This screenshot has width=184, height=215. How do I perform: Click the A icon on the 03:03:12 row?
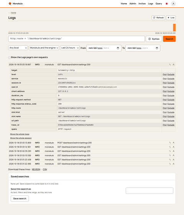tap(174, 147)
